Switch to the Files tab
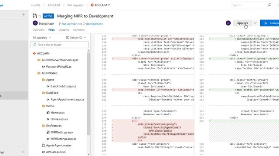Screen dimensions: 279x156 click(x=51, y=30)
